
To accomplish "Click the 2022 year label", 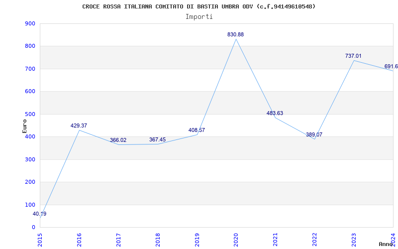I will (315, 240).
